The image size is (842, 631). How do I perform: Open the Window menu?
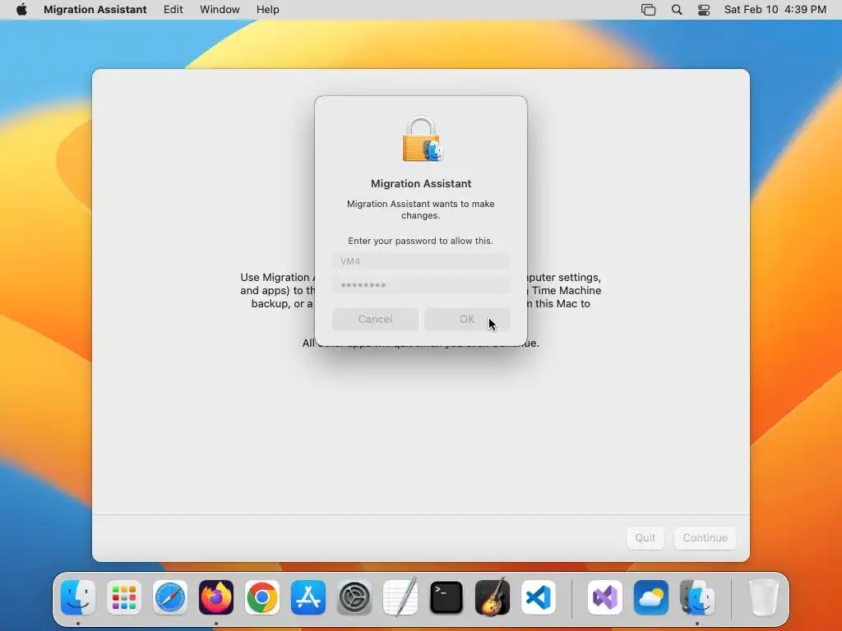point(220,10)
